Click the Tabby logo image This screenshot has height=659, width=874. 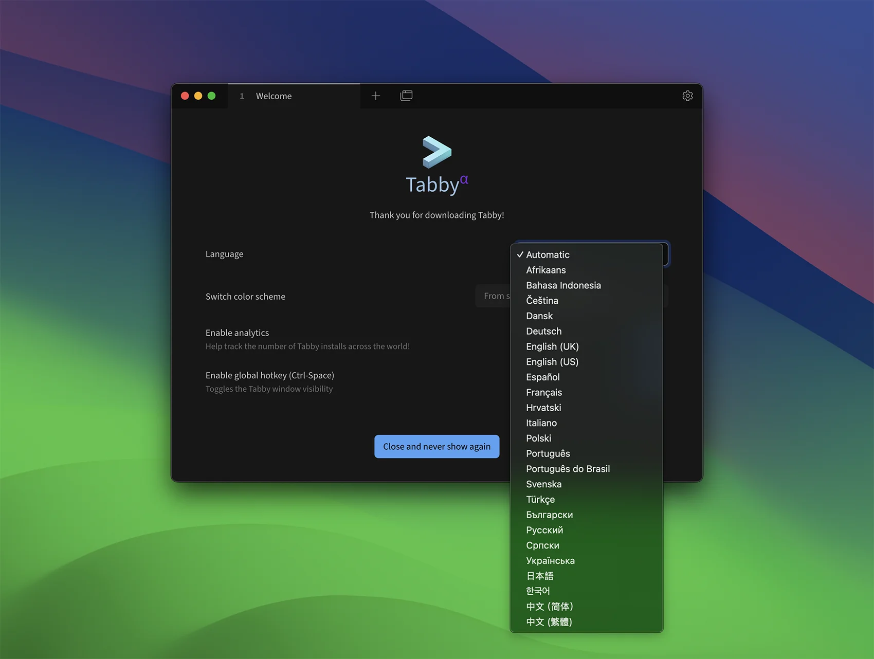[437, 152]
